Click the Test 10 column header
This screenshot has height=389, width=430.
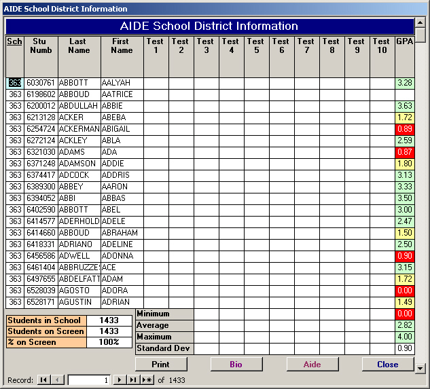click(382, 57)
